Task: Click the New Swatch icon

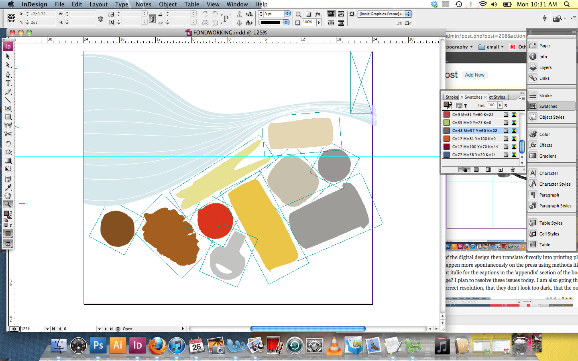Action: click(x=501, y=170)
